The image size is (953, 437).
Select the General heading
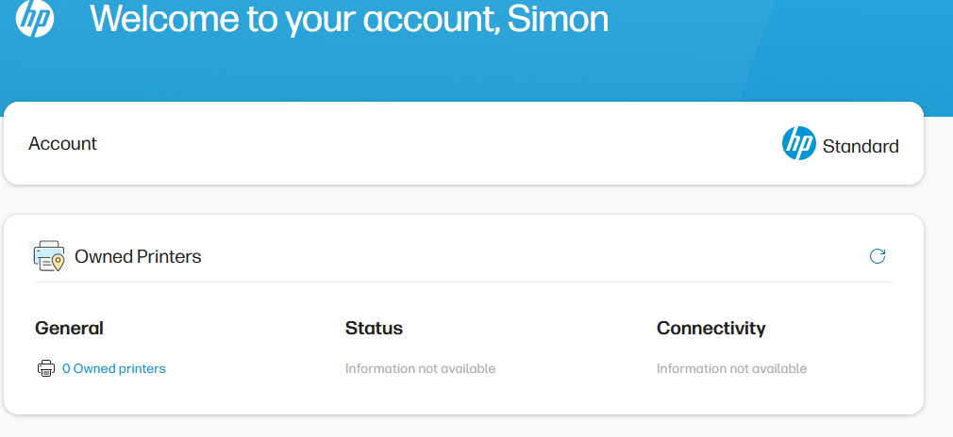pos(69,329)
